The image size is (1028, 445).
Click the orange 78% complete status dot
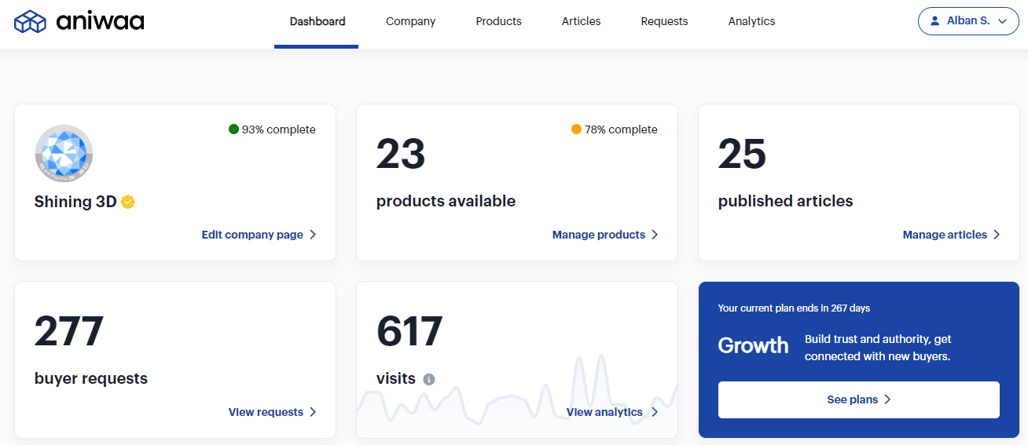[576, 129]
